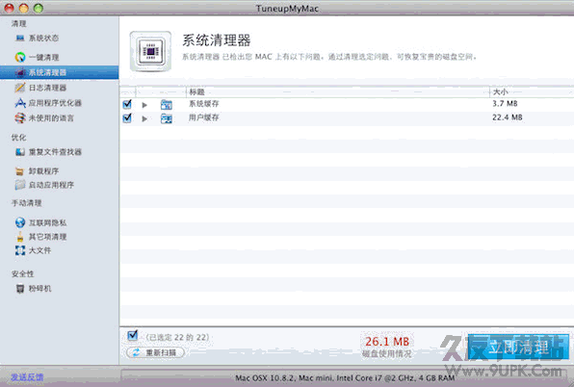Toggle the select-all checkbox at bottom

[133, 335]
